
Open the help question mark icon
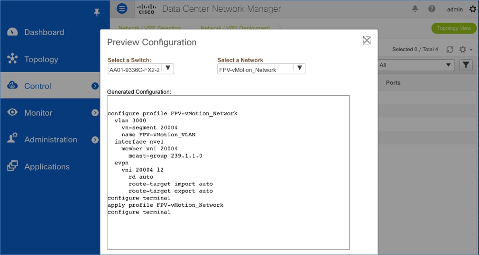coord(432,9)
